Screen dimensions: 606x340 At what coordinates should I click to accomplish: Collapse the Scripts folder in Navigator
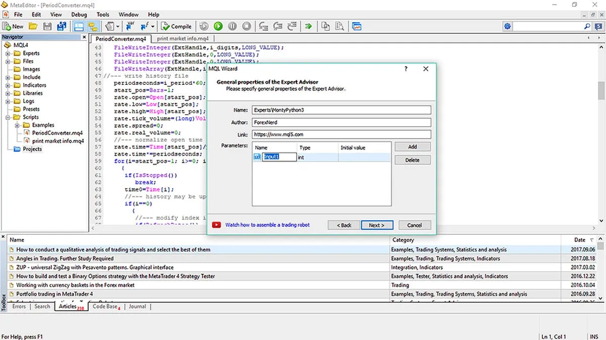coord(9,117)
